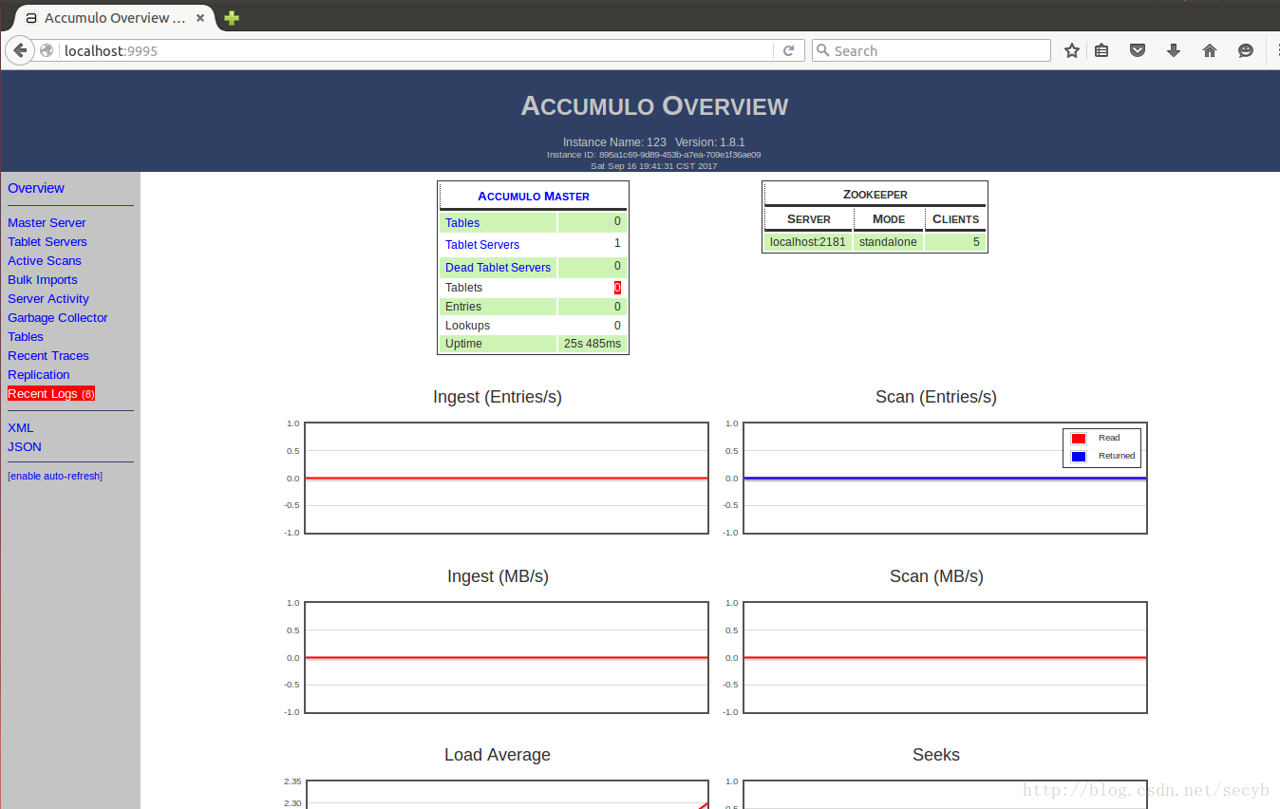This screenshot has width=1280, height=809.
Task: Open the JSON data link
Action: point(25,446)
